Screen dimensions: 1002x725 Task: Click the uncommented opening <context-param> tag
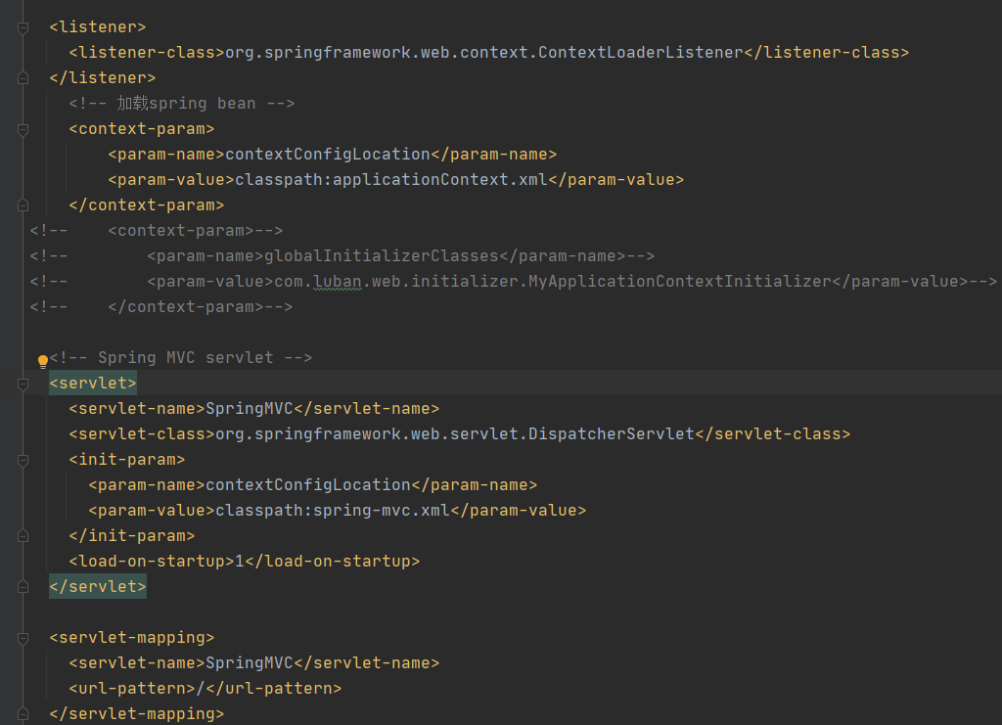coord(142,128)
